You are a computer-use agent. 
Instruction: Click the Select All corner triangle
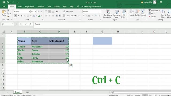[x=3, y=32]
